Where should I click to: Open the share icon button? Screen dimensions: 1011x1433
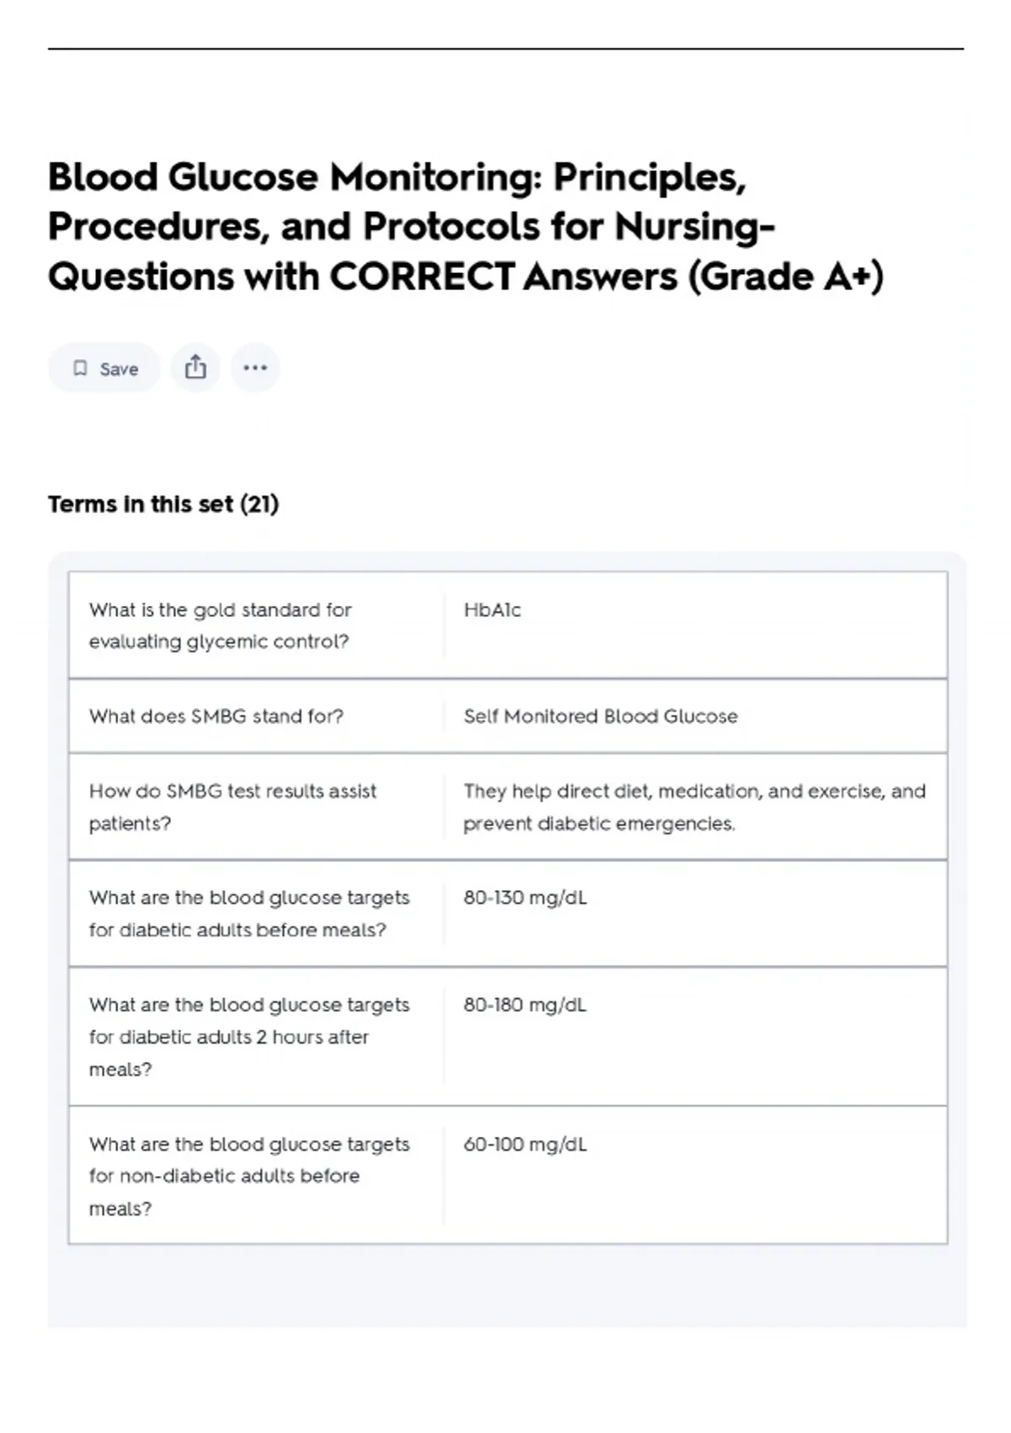(195, 368)
